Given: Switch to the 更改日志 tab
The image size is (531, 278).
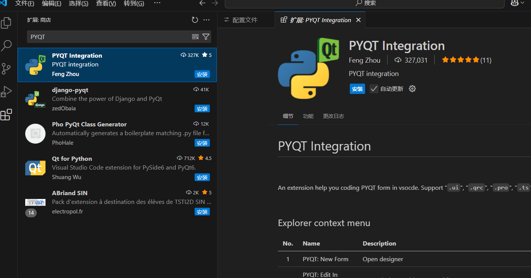Looking at the screenshot, I should tap(333, 116).
